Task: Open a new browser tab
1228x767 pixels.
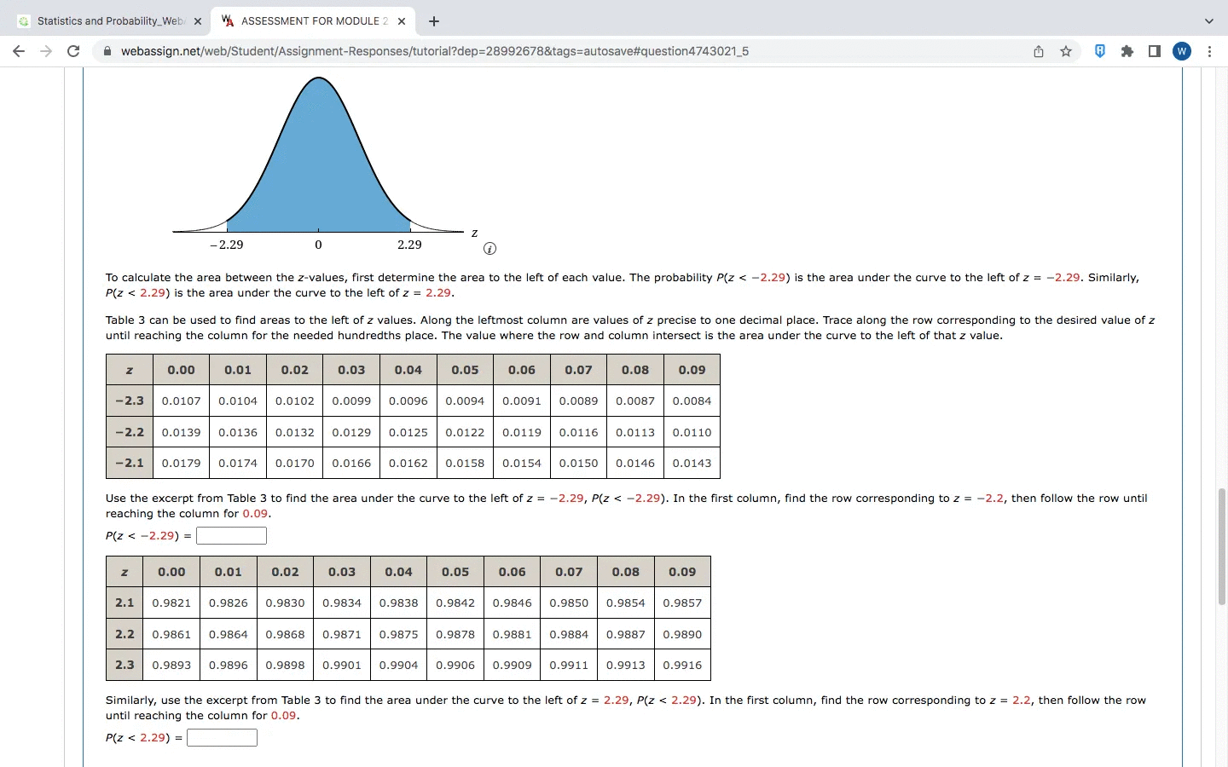Action: (434, 21)
